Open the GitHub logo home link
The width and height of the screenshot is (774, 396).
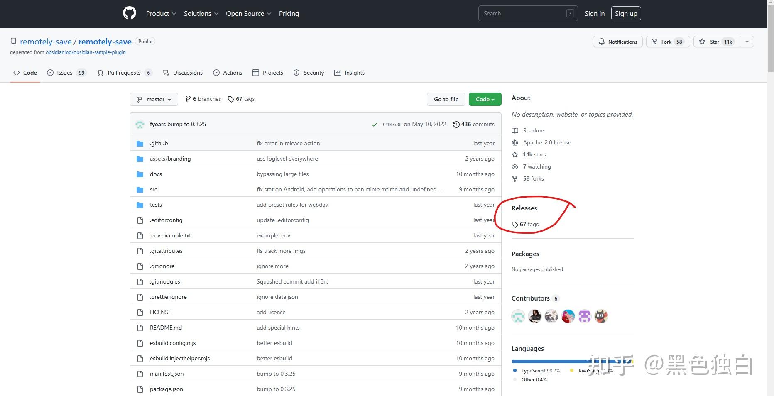[130, 13]
